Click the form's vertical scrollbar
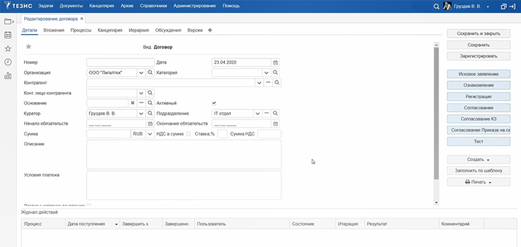The image size is (521, 247). pos(436,114)
